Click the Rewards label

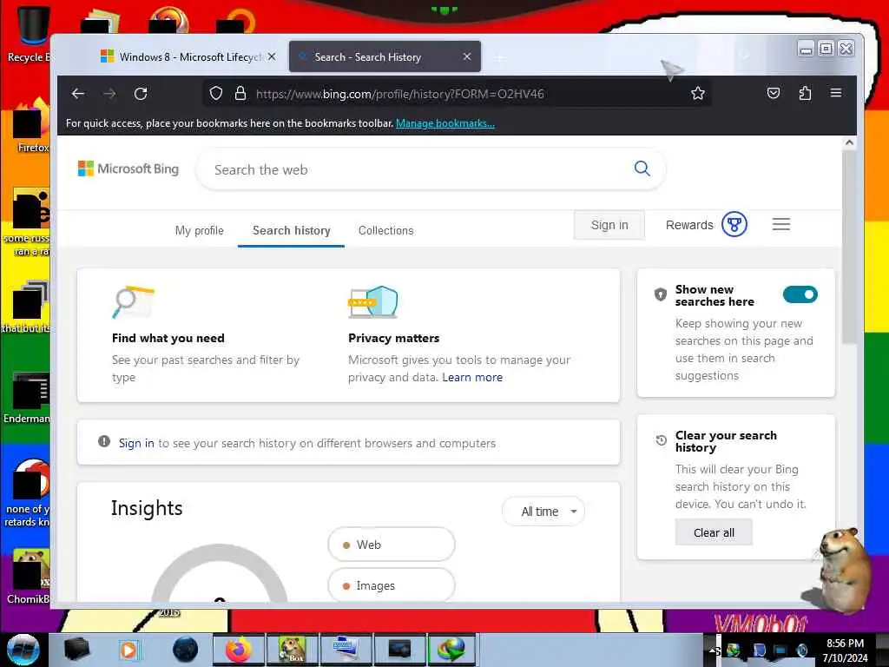[689, 225]
